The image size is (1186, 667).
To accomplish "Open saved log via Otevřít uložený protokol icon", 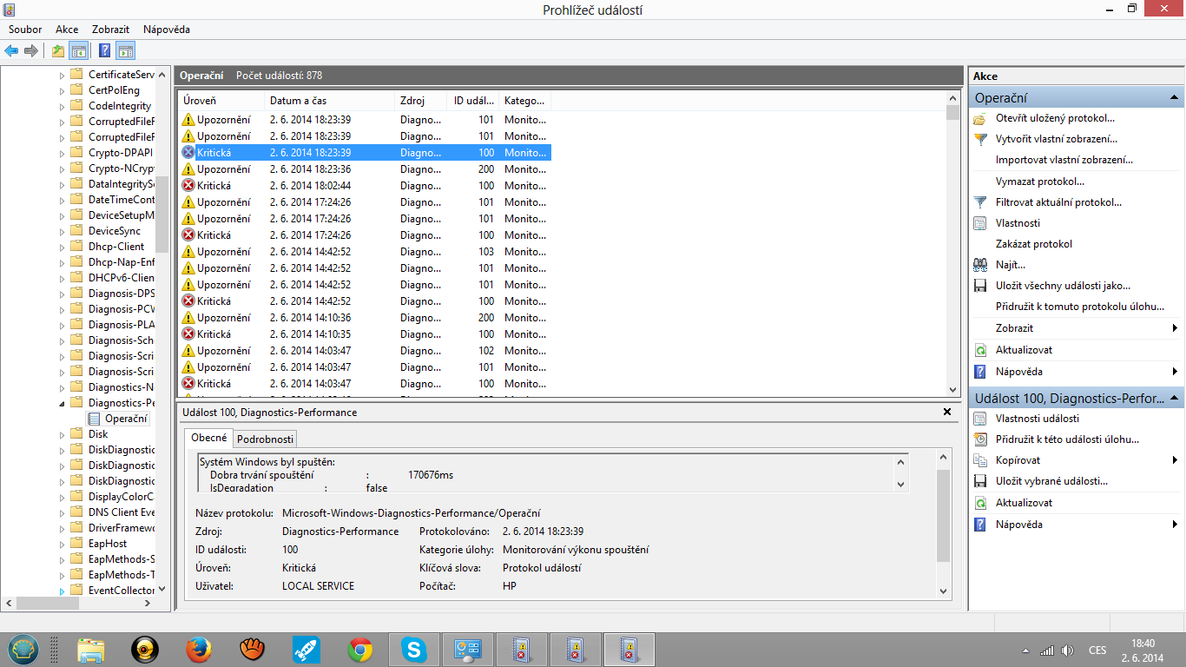I will click(x=980, y=118).
